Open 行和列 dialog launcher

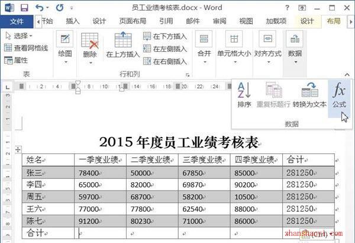pos(188,75)
